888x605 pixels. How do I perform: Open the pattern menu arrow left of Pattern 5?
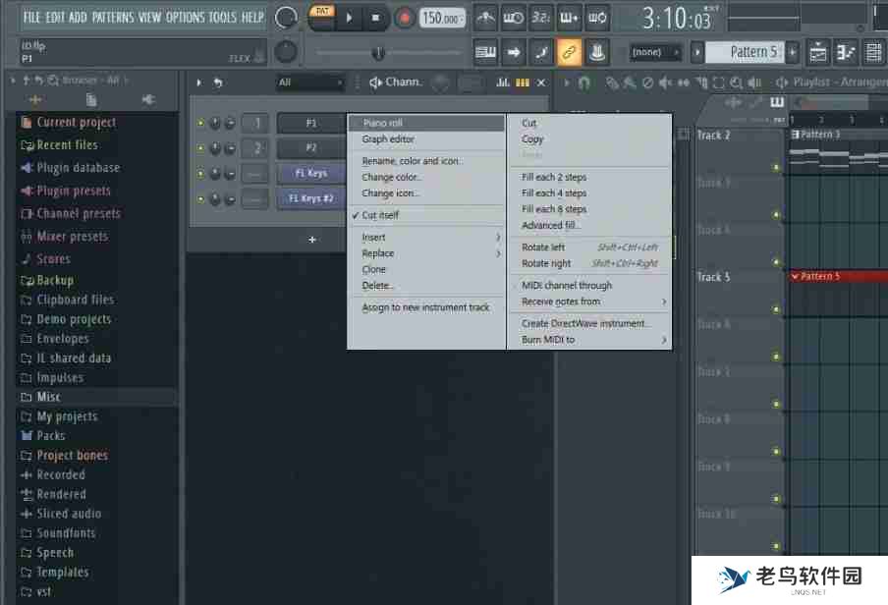pos(697,52)
